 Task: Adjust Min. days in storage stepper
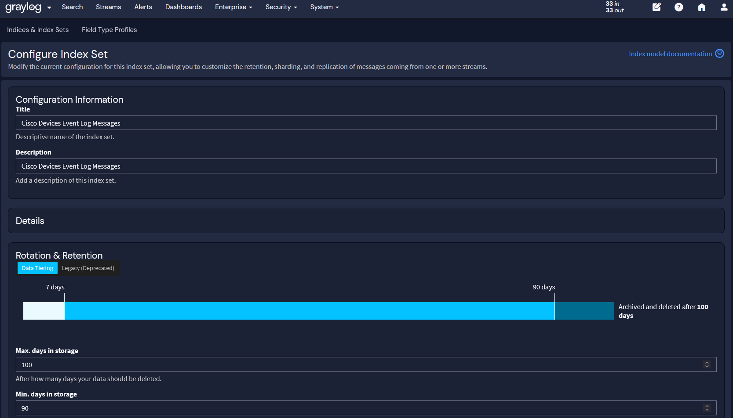707,408
